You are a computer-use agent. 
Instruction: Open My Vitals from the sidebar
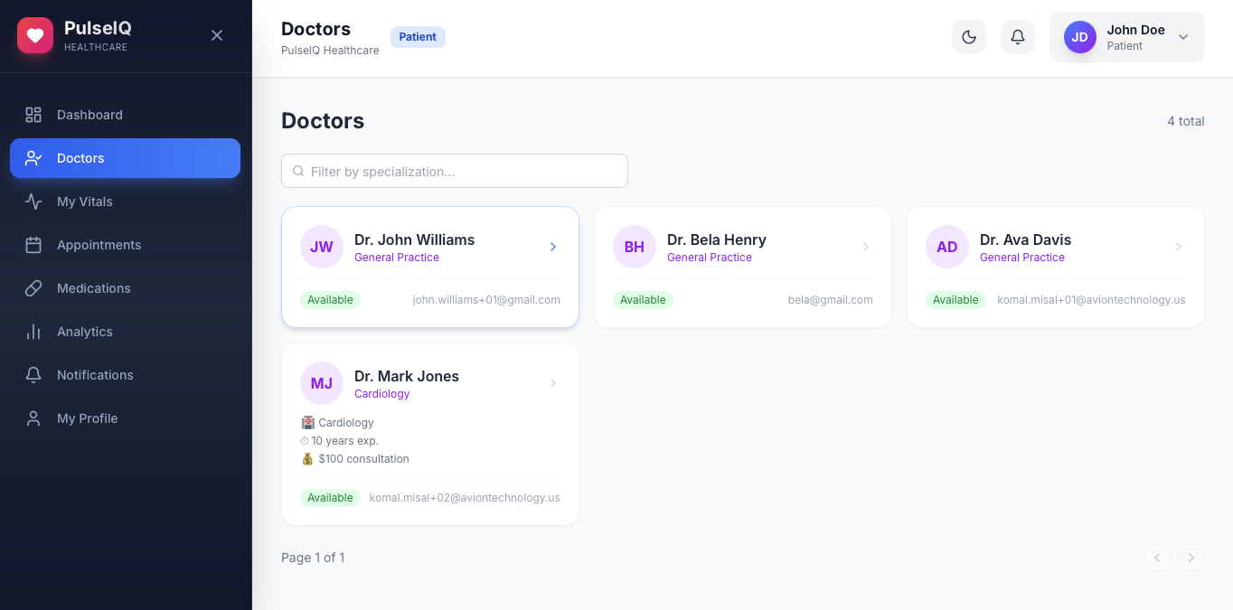pyautogui.click(x=125, y=202)
